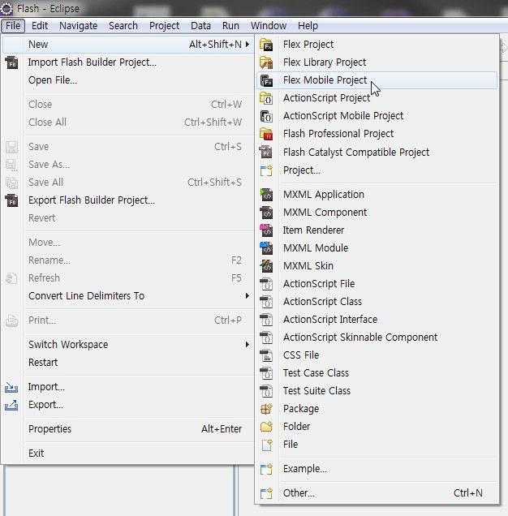Open the Help menu
Viewport: 508px width, 516px height.
click(x=308, y=26)
